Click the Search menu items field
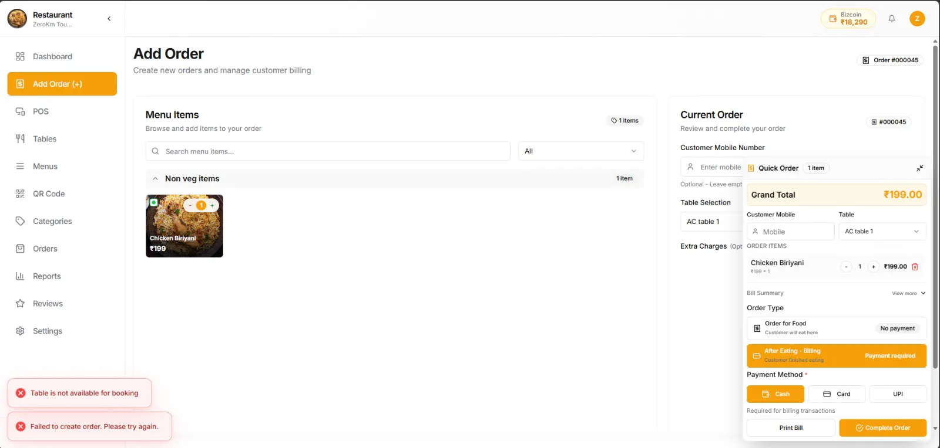The height and width of the screenshot is (448, 940). (328, 151)
